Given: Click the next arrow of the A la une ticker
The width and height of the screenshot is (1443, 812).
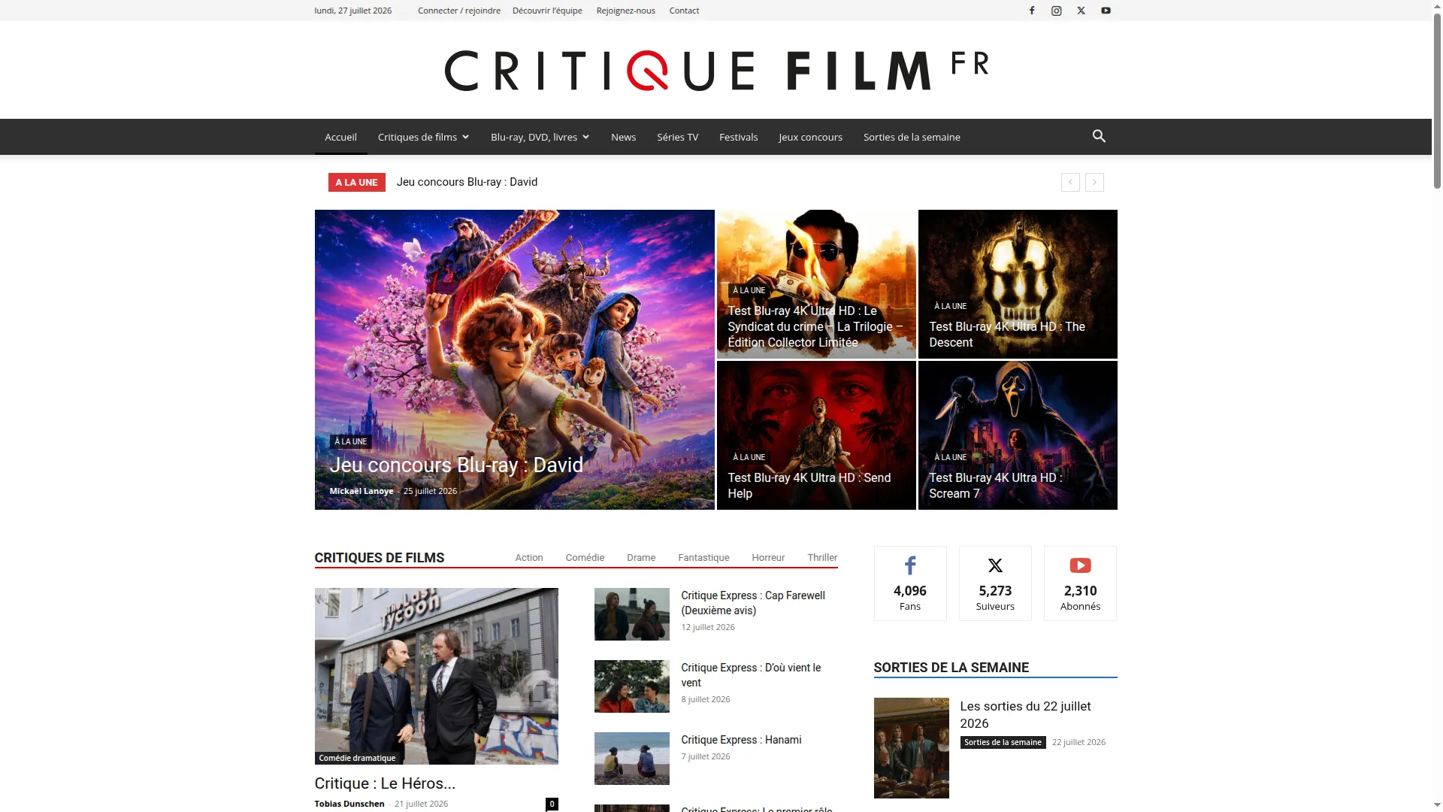Looking at the screenshot, I should [1094, 182].
